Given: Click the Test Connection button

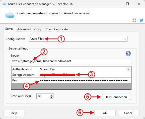Looking at the screenshot, I should [116, 97].
